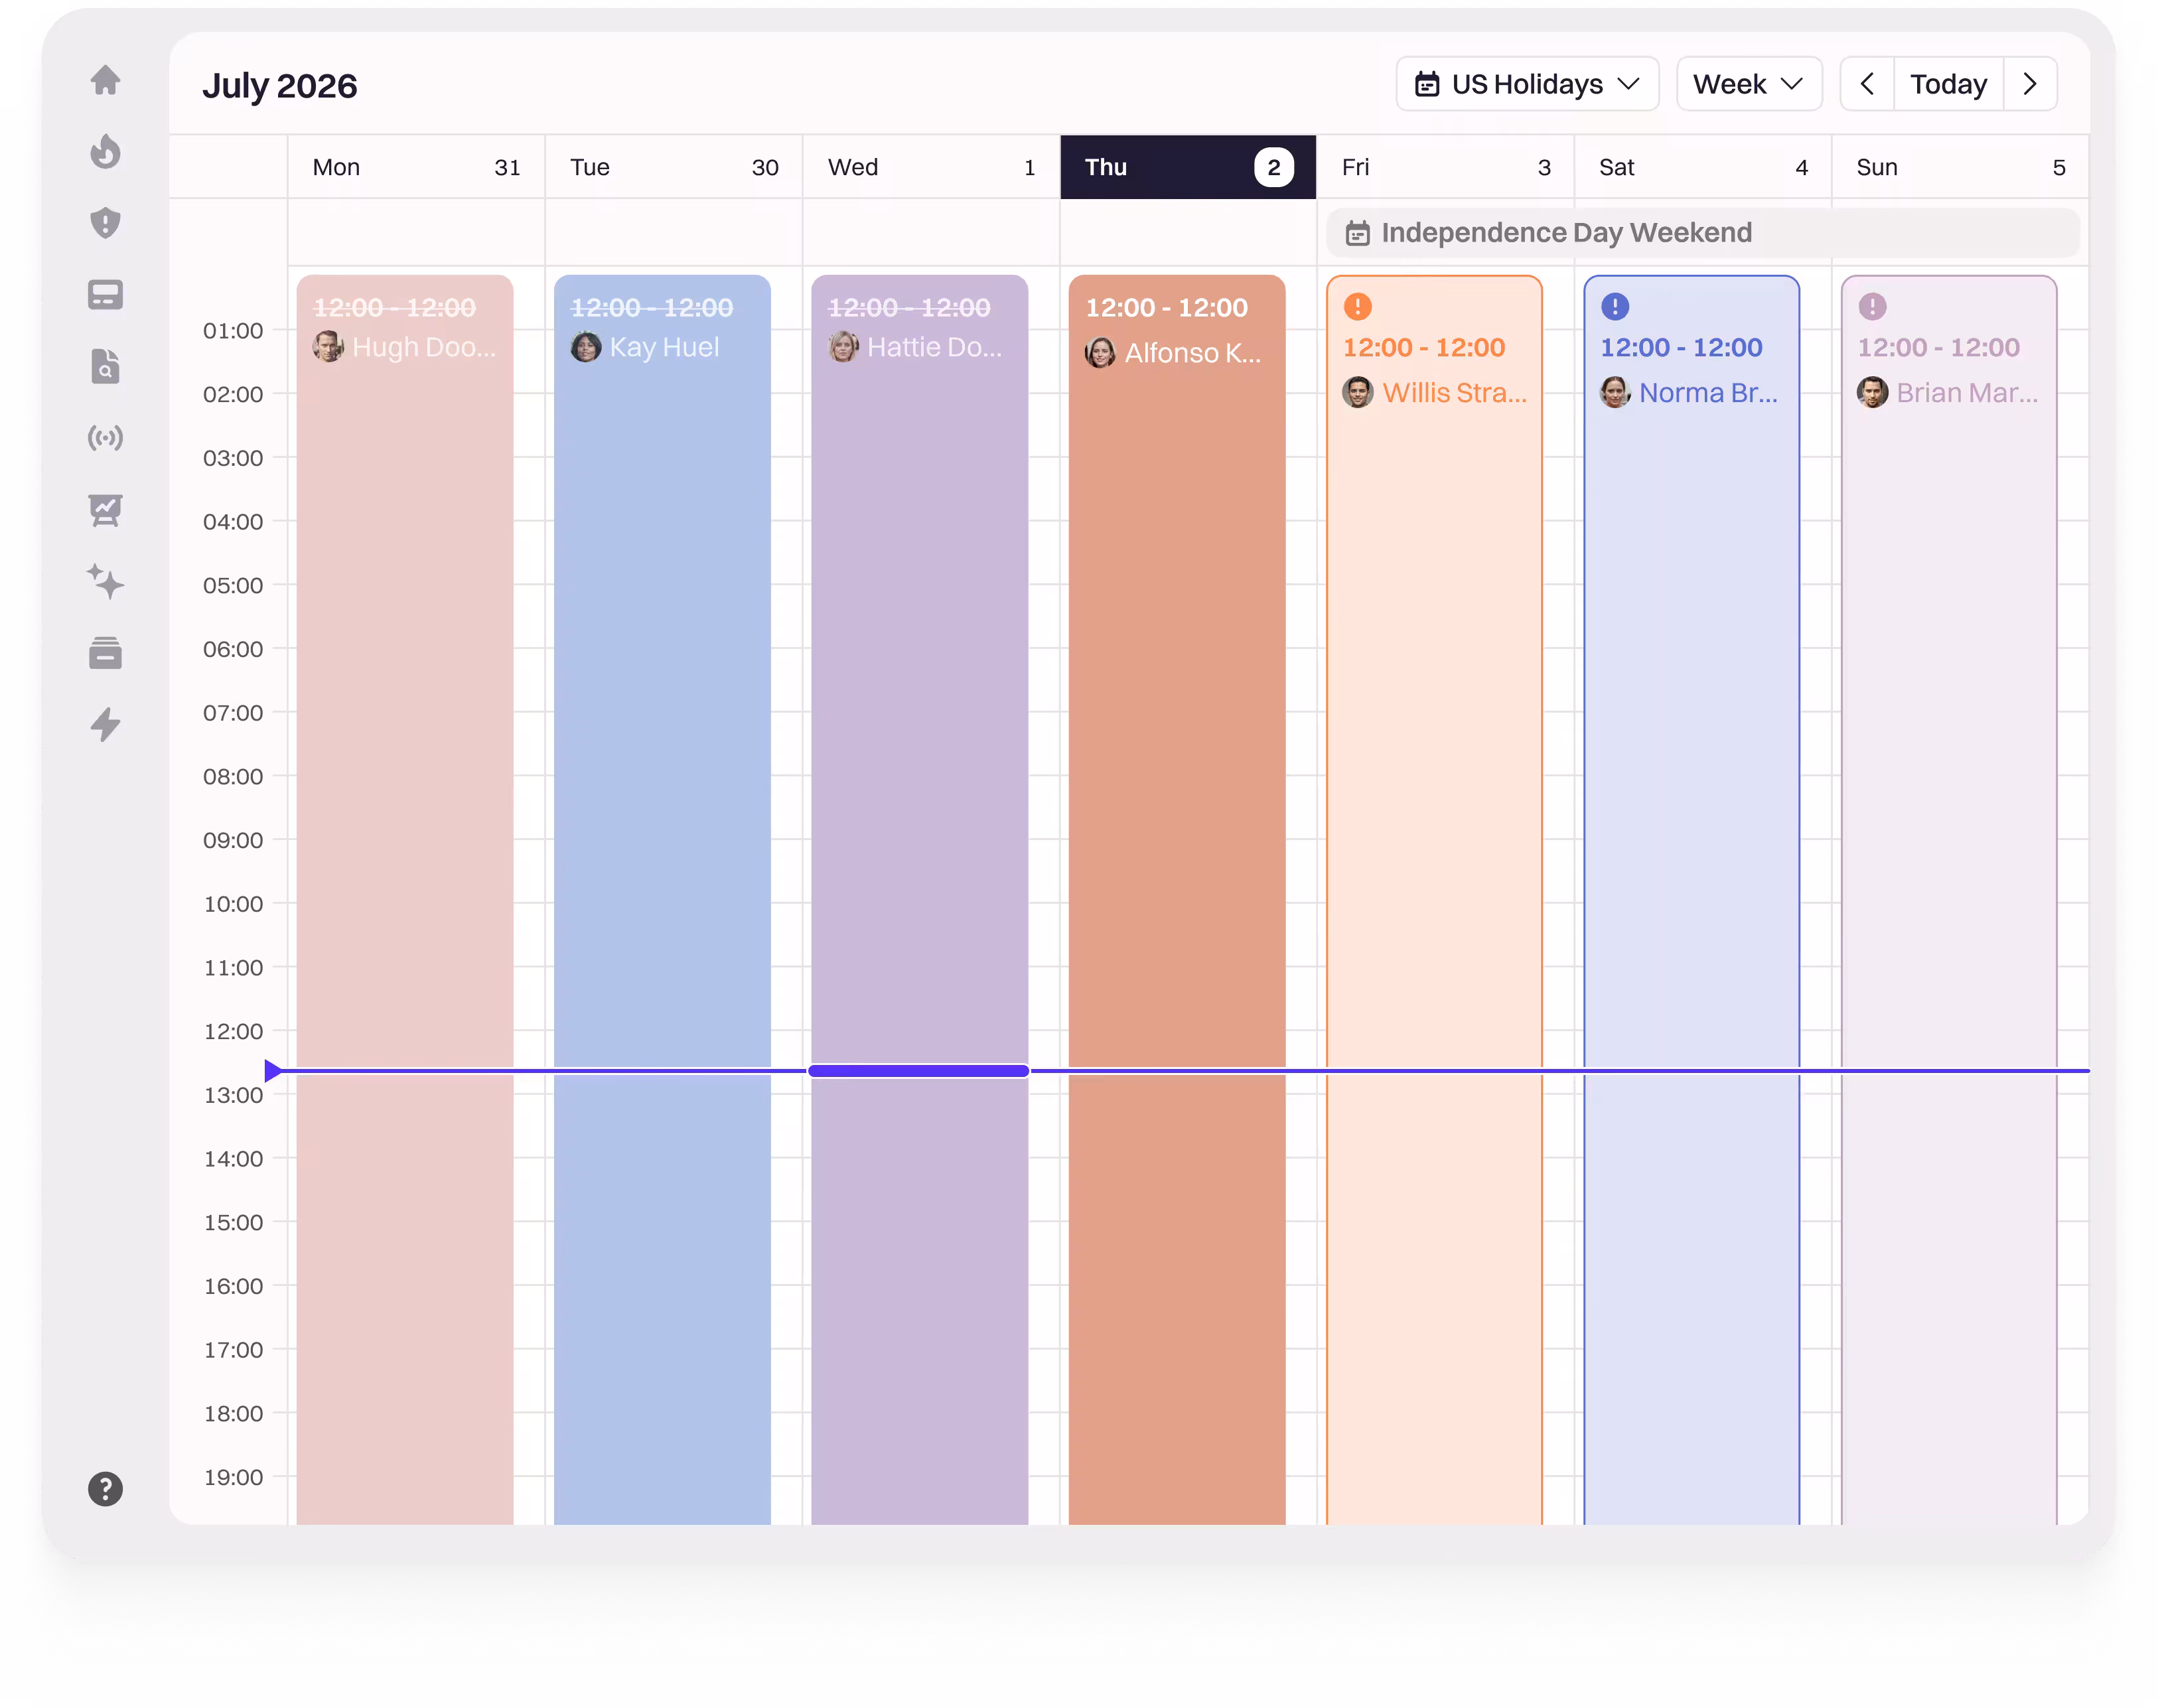Expand the Week view dropdown
Image resolution: width=2158 pixels, height=1708 pixels.
(x=1749, y=84)
